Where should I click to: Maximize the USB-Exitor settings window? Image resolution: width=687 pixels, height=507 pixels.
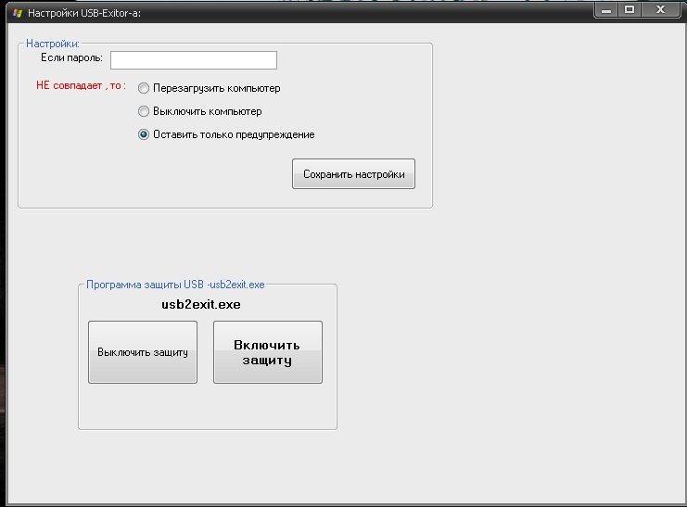tap(630, 9)
